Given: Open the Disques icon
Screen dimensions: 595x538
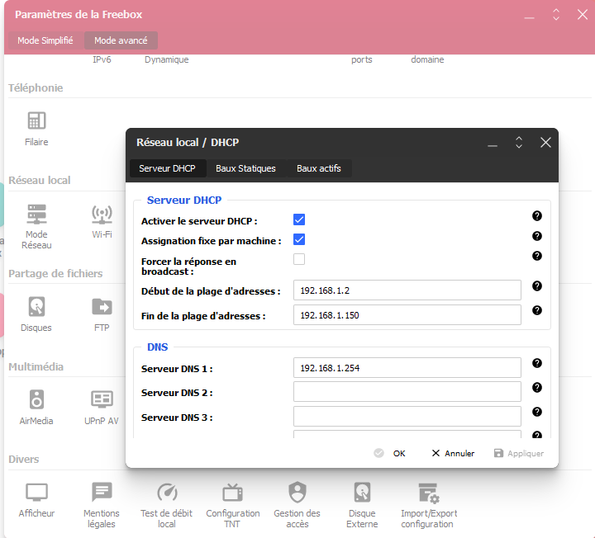Looking at the screenshot, I should coord(36,306).
